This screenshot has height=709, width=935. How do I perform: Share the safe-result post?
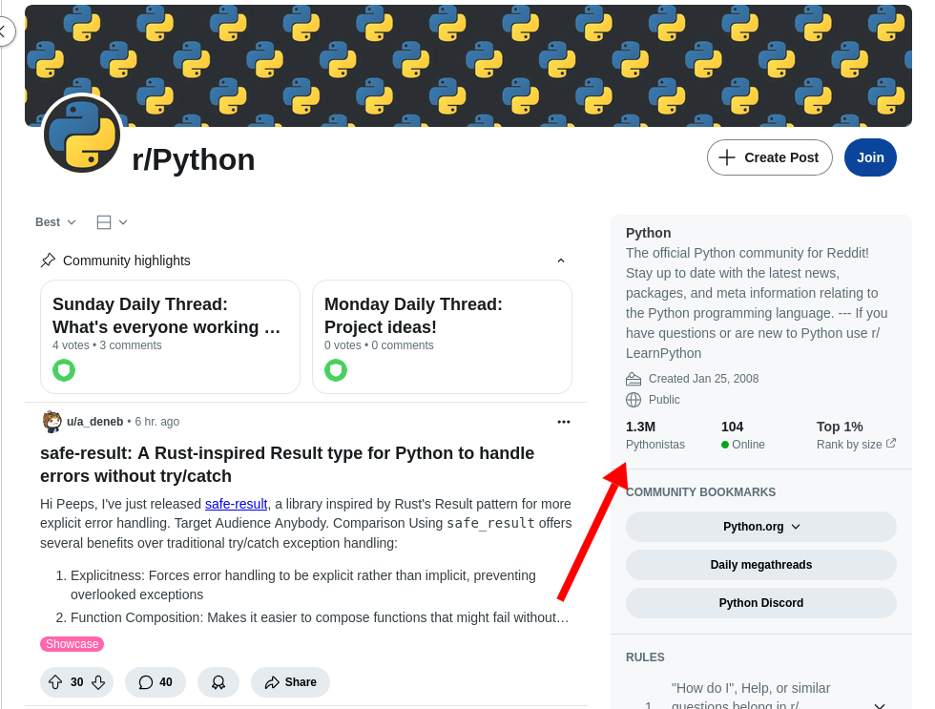tap(289, 681)
